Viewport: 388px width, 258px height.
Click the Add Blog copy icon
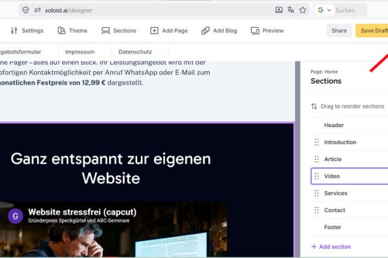point(206,30)
